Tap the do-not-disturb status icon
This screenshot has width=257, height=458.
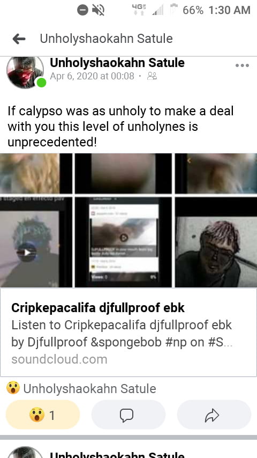coord(82,11)
